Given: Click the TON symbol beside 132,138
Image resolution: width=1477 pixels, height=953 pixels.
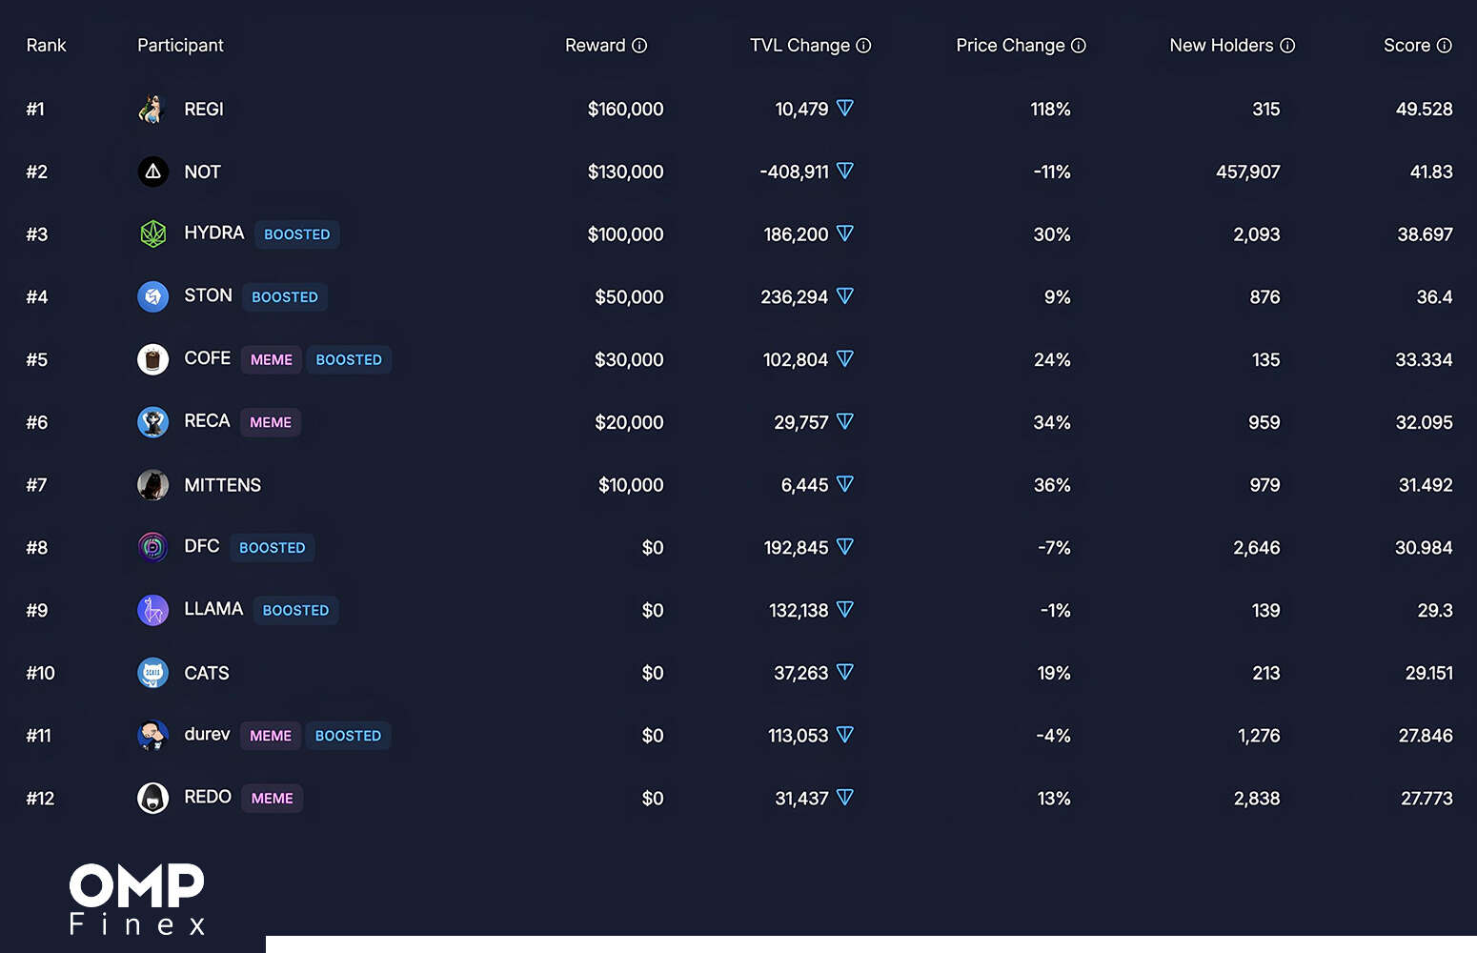Looking at the screenshot, I should tap(844, 610).
